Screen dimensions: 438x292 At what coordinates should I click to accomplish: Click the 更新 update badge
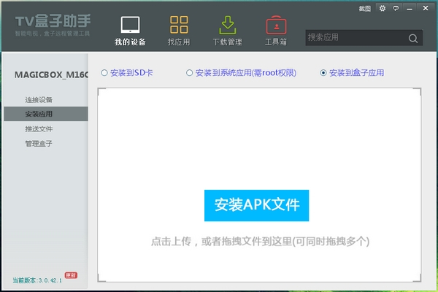(71, 275)
